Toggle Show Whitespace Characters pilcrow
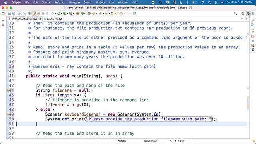 point(47,14)
